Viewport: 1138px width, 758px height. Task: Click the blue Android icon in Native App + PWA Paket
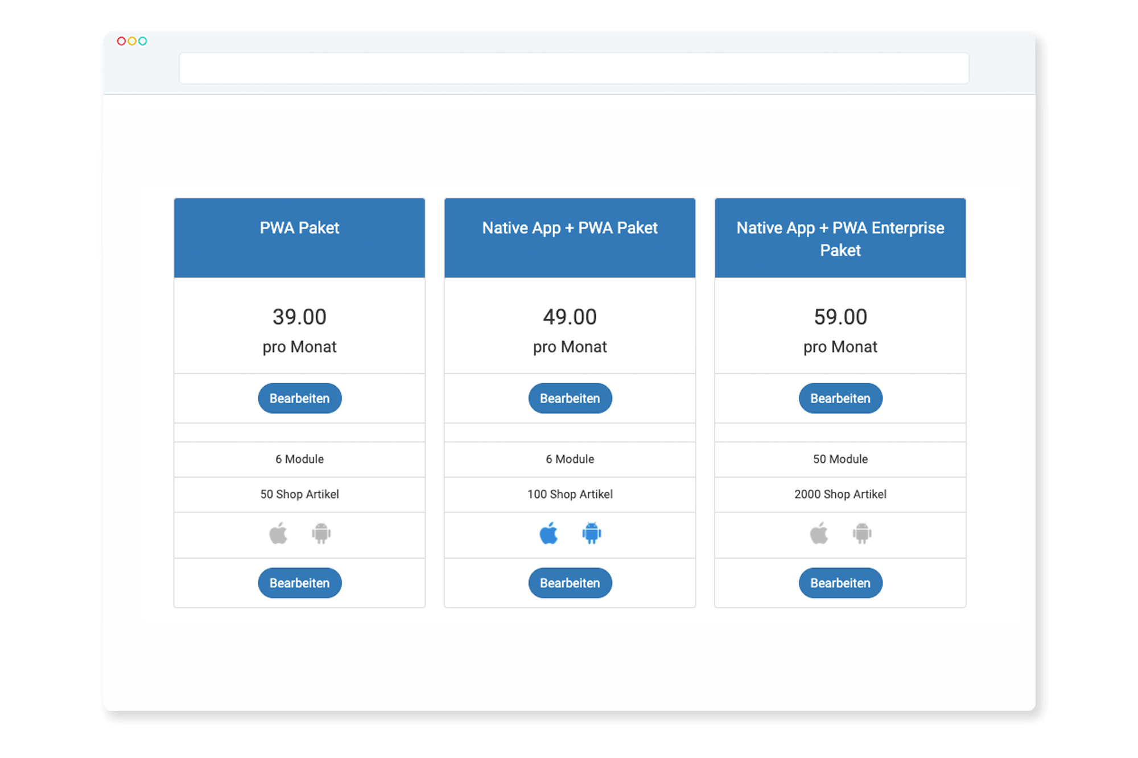[592, 533]
